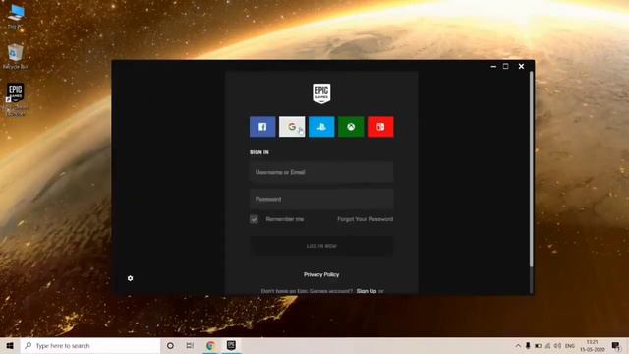The image size is (629, 354).
Task: Toggle the Remember me checkbox
Action: click(254, 219)
